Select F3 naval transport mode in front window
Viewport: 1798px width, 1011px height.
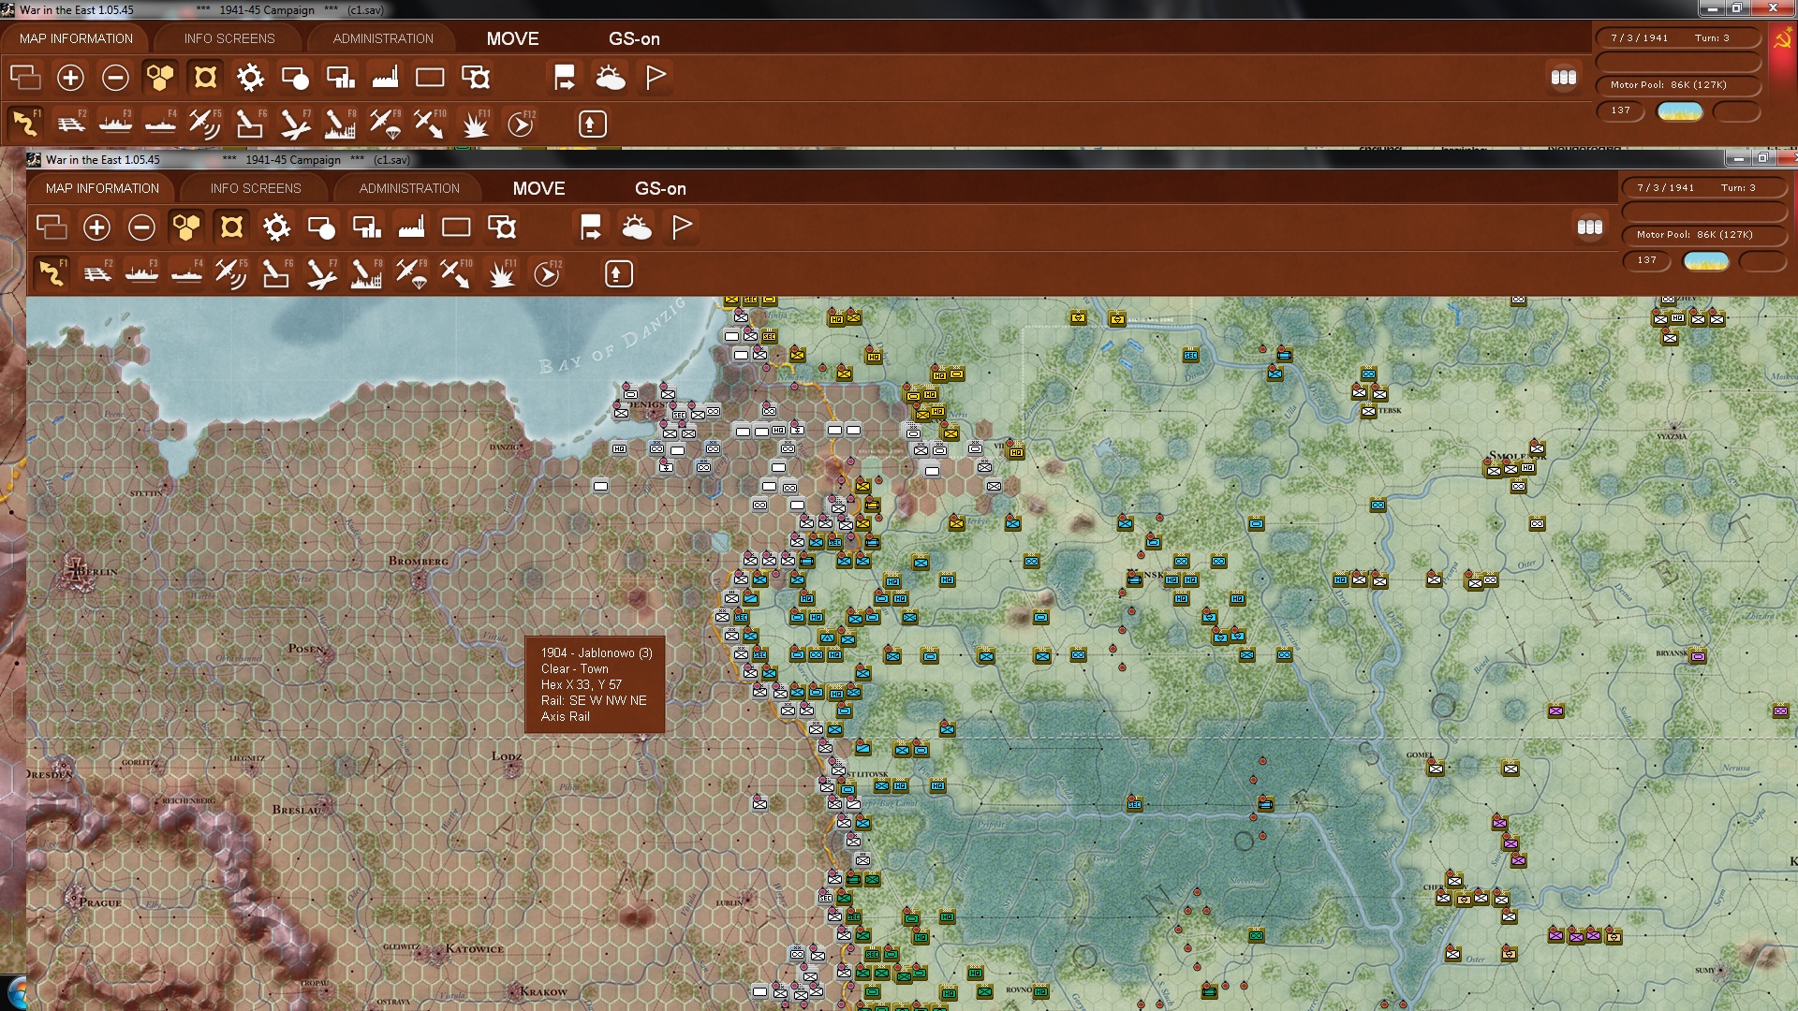pyautogui.click(x=141, y=273)
